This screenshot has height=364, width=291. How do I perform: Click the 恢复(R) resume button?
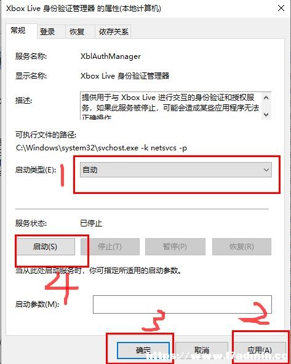(x=242, y=247)
